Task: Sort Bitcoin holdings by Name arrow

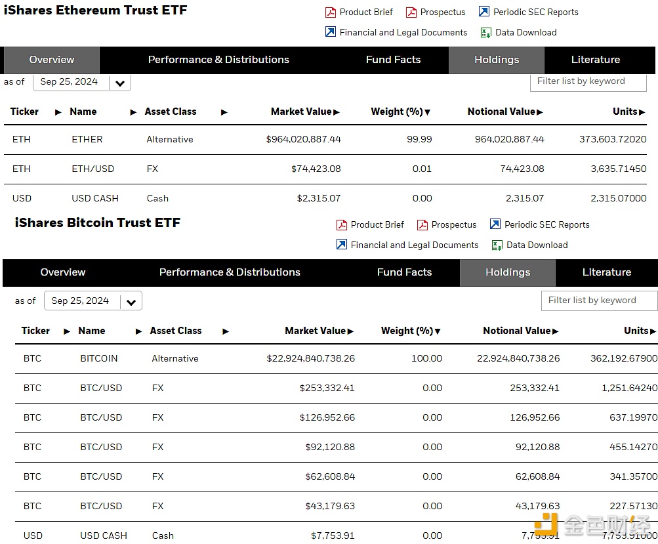Action: tap(139, 331)
